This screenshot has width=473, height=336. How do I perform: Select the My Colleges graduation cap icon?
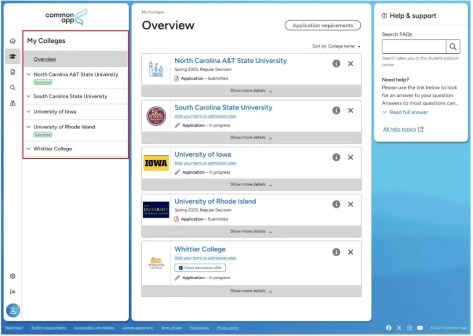point(12,56)
